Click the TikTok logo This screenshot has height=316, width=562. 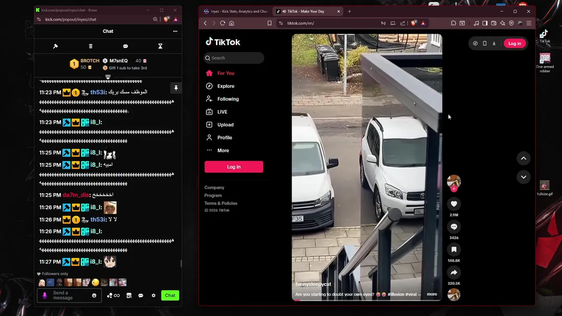click(223, 42)
